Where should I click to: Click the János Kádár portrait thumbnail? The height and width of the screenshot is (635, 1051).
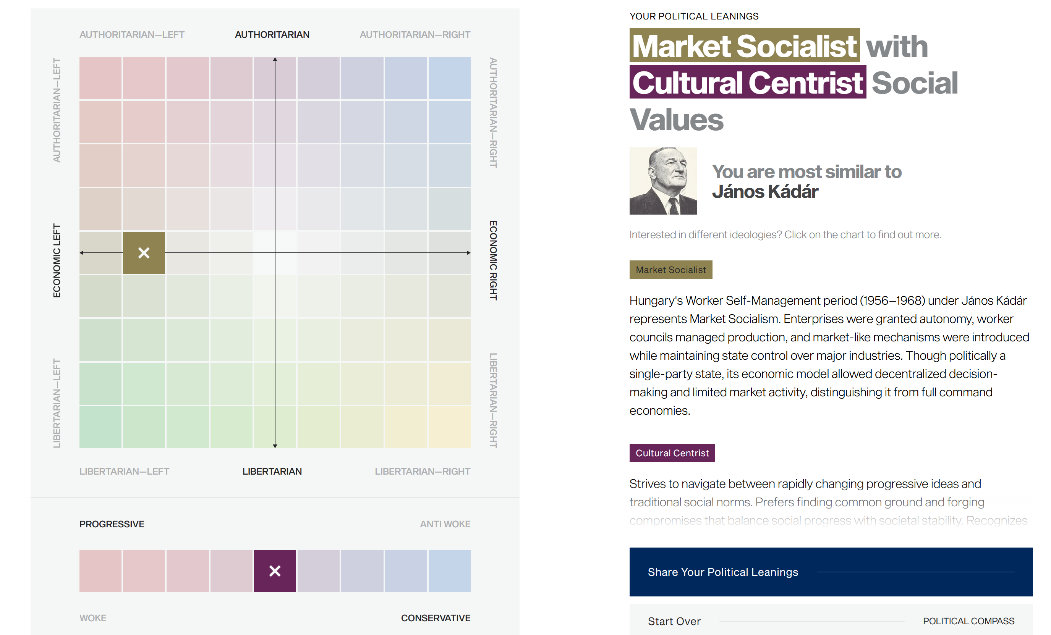663,181
